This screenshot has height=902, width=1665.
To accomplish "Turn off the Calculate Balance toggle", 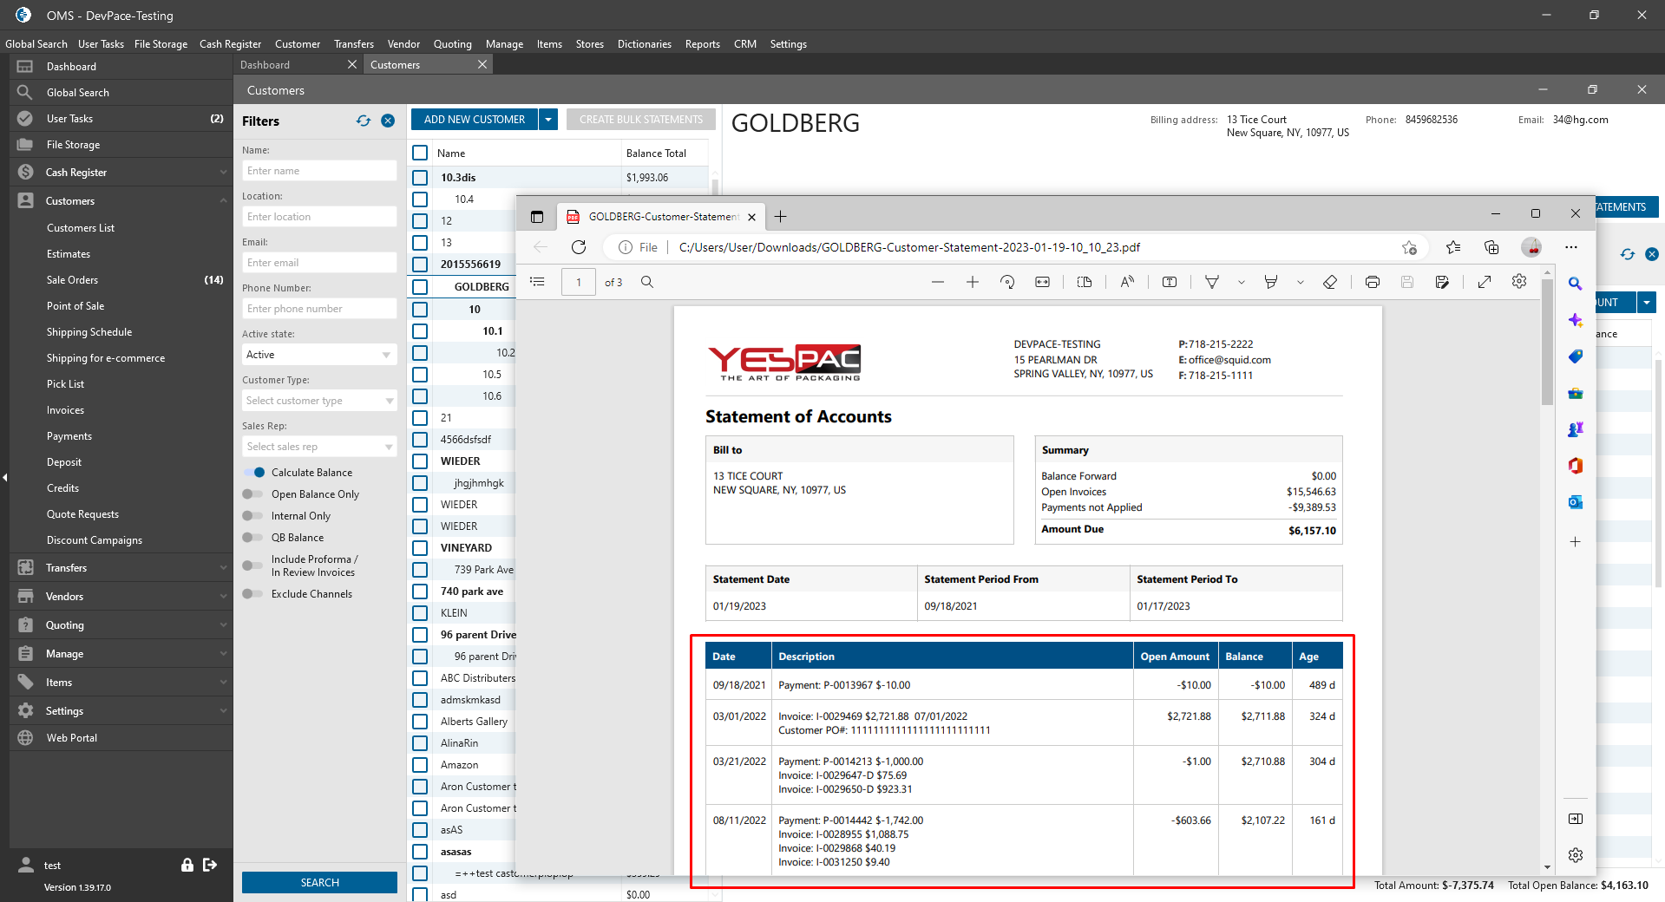I will pyautogui.click(x=254, y=473).
